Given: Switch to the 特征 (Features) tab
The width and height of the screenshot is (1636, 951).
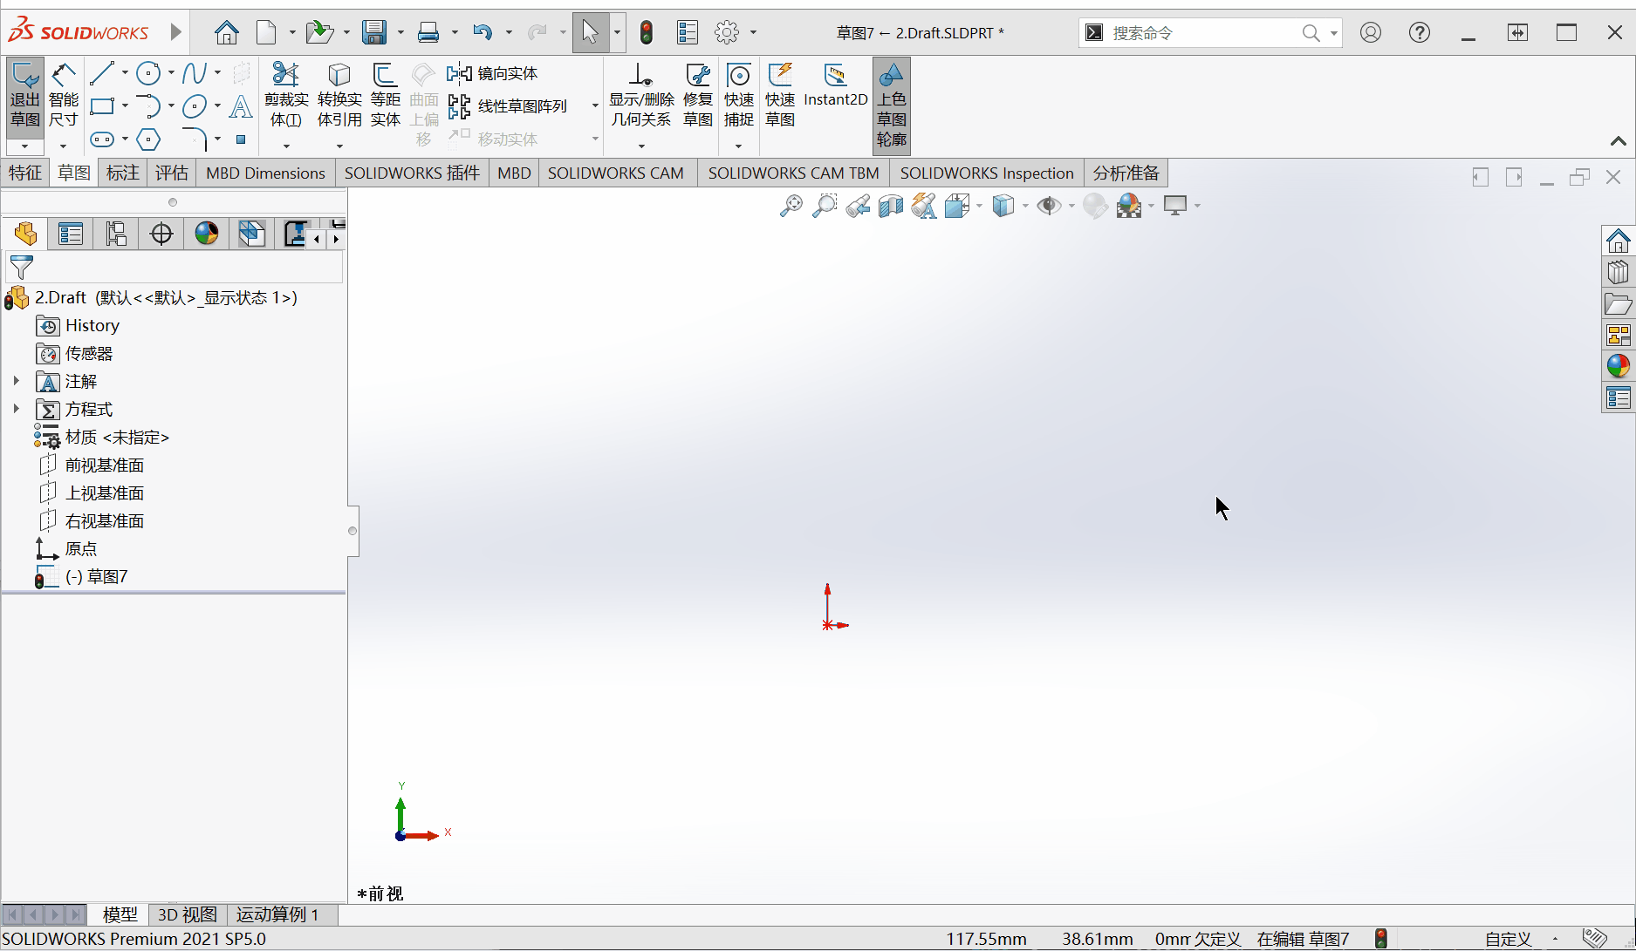Looking at the screenshot, I should pyautogui.click(x=25, y=173).
